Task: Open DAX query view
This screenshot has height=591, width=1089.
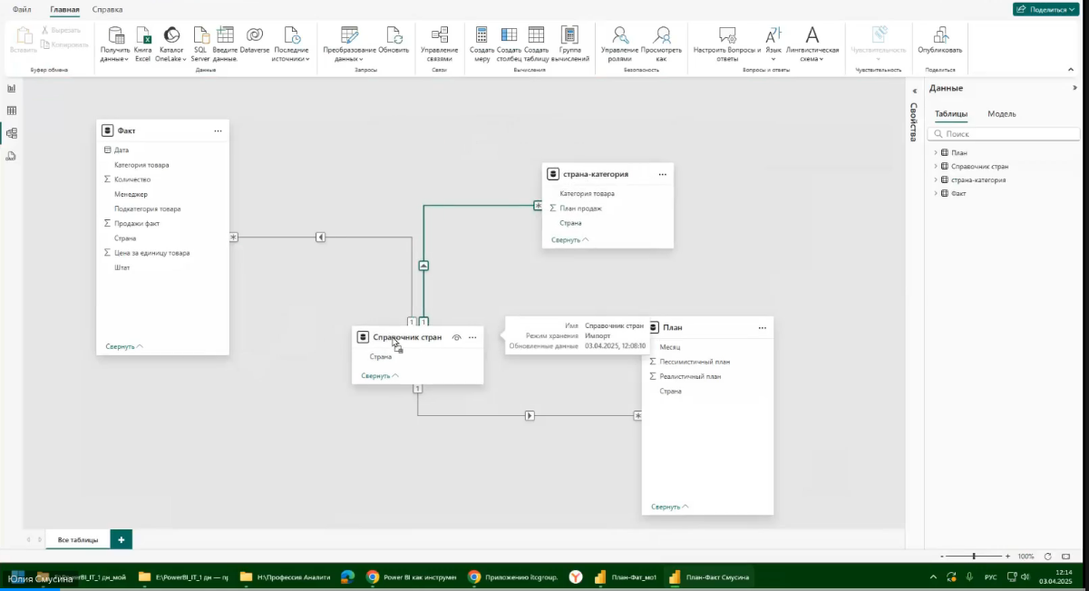Action: [x=11, y=156]
